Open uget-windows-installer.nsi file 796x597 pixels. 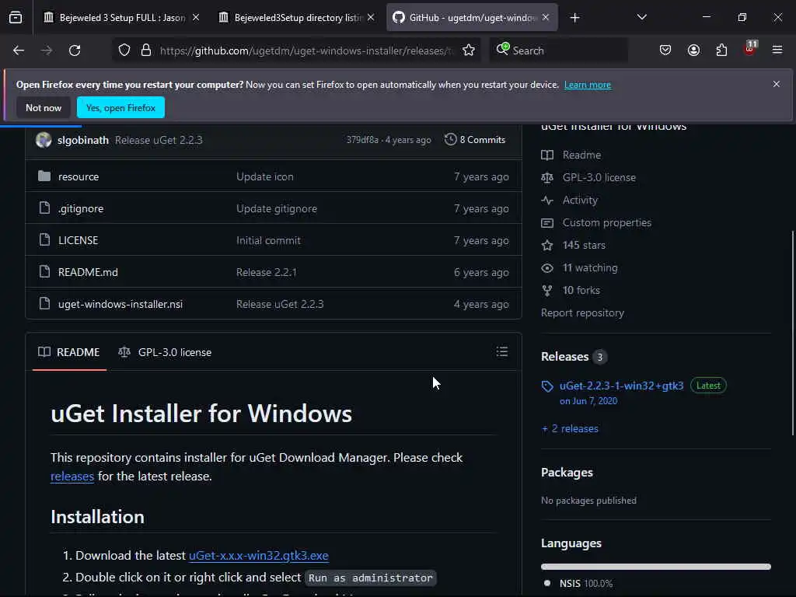(x=120, y=304)
